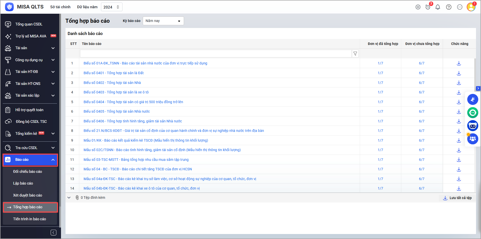Screen dimensions: 481x239
Task: Open the help question mark icon
Action: tap(448, 7)
